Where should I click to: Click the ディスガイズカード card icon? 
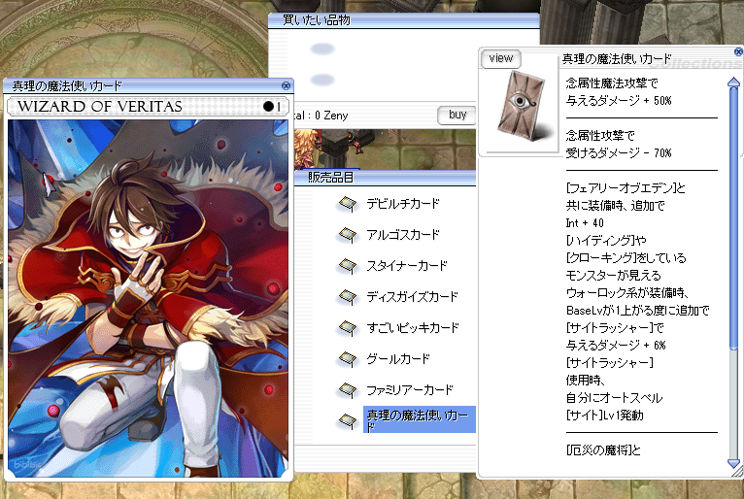coord(347,297)
